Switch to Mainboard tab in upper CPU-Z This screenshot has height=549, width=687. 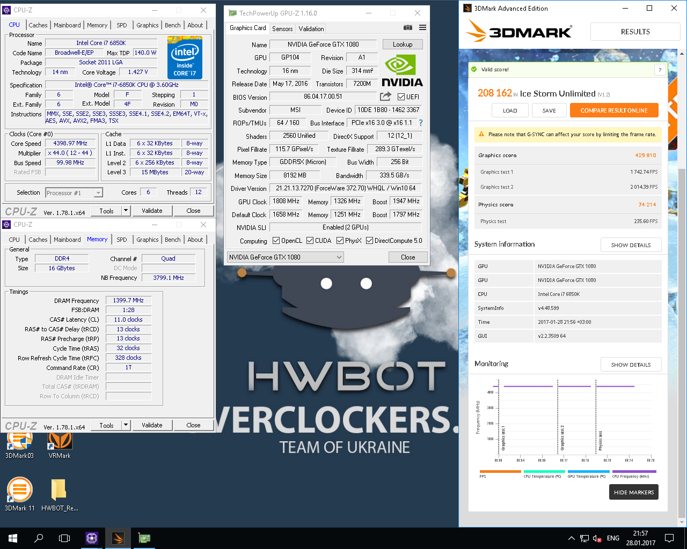coord(67,25)
